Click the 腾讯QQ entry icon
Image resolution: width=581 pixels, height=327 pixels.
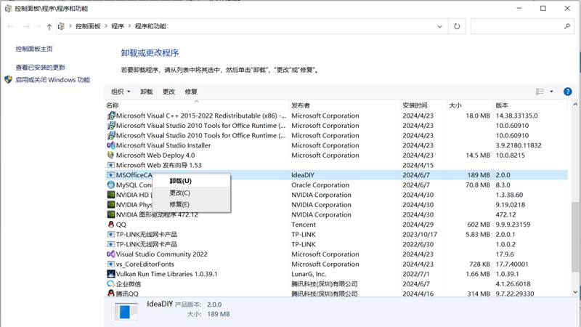tap(111, 294)
